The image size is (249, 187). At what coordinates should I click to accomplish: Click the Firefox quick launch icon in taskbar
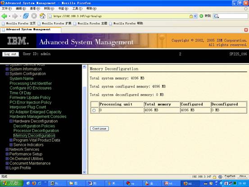[x=34, y=183]
